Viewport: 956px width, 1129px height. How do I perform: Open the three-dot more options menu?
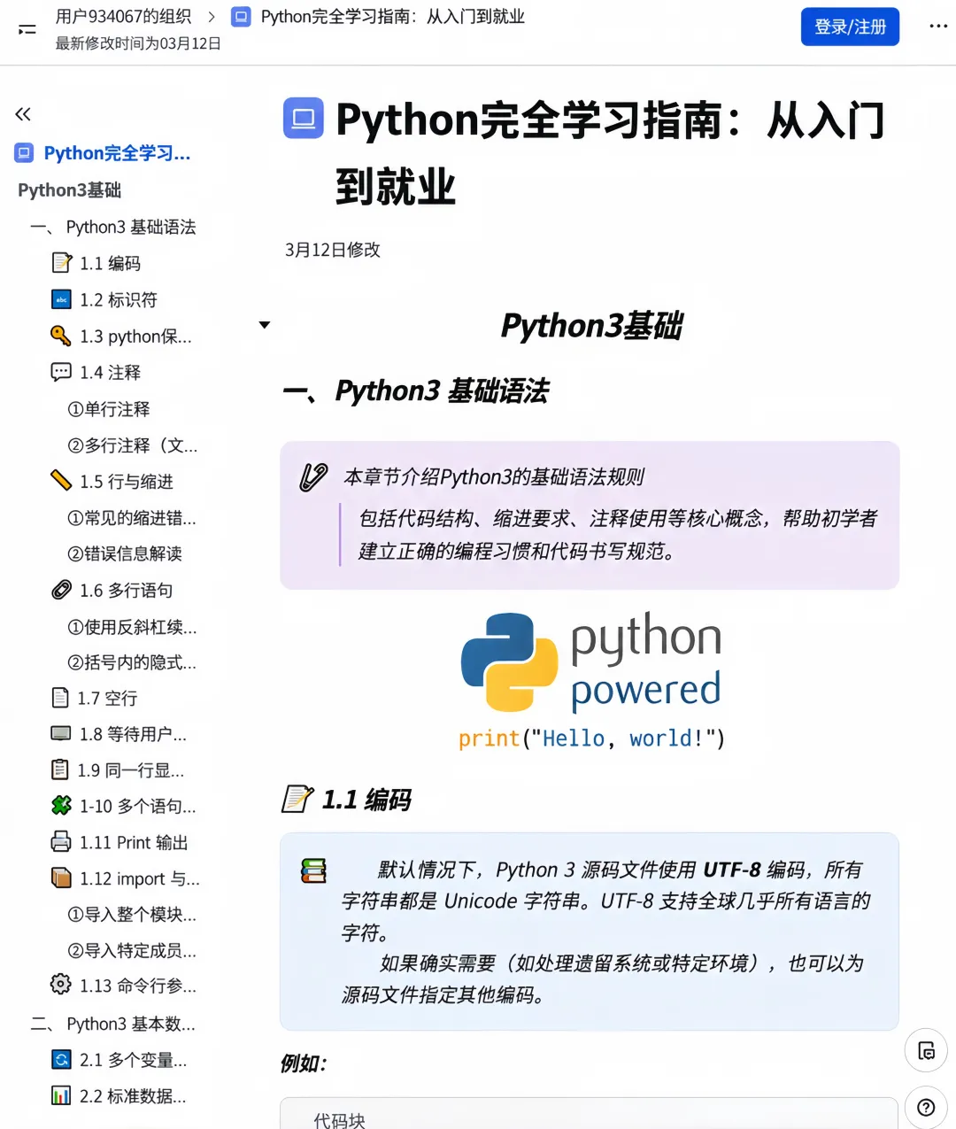pos(938,27)
